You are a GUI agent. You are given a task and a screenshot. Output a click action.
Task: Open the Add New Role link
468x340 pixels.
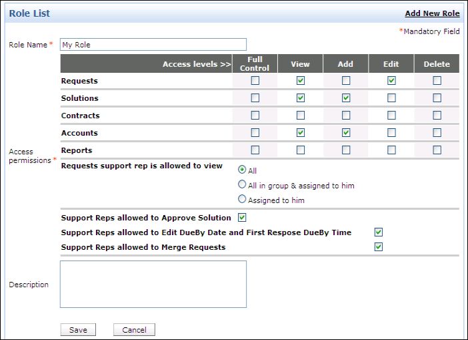pos(432,13)
